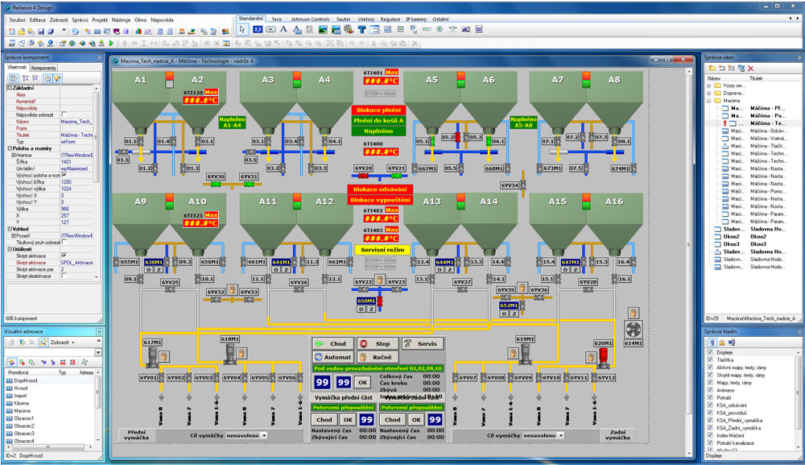Select the pointer arrow tool in the palette
The image size is (805, 465).
[x=242, y=29]
